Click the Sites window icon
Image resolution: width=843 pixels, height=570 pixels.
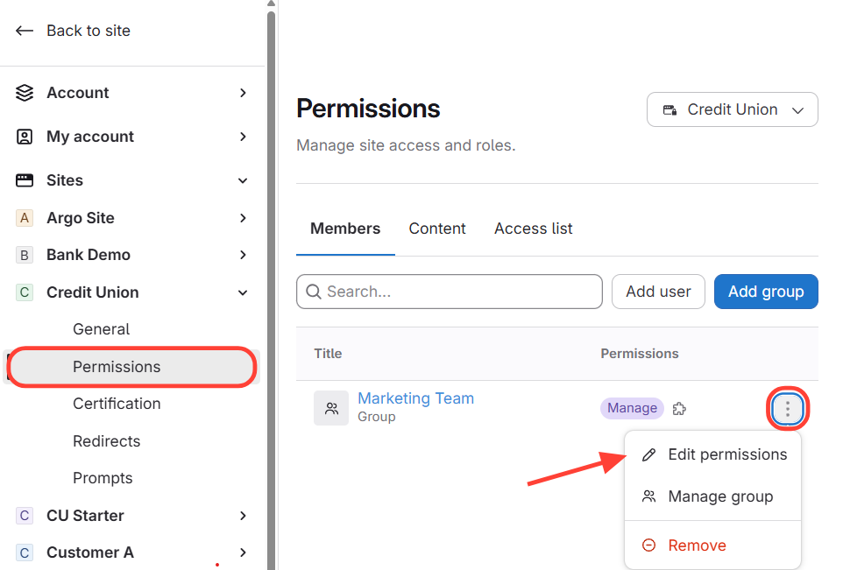[25, 180]
